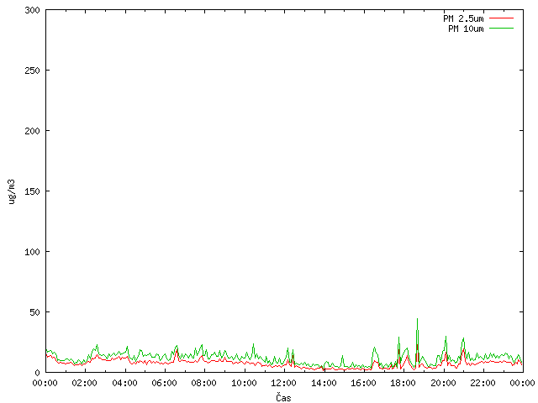Viewport: 538px width, 403px height.
Task: Click the 12:00 time label
Action: tap(284, 383)
